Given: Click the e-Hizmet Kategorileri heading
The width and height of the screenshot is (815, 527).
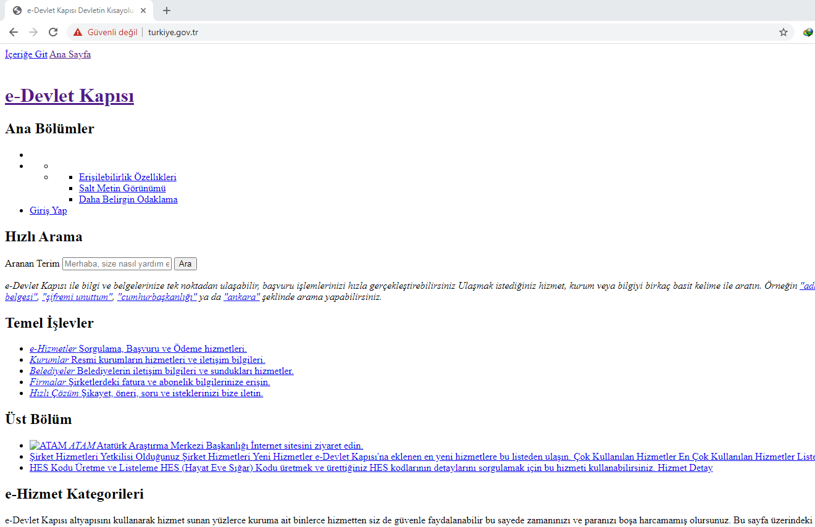Looking at the screenshot, I should pyautogui.click(x=74, y=494).
